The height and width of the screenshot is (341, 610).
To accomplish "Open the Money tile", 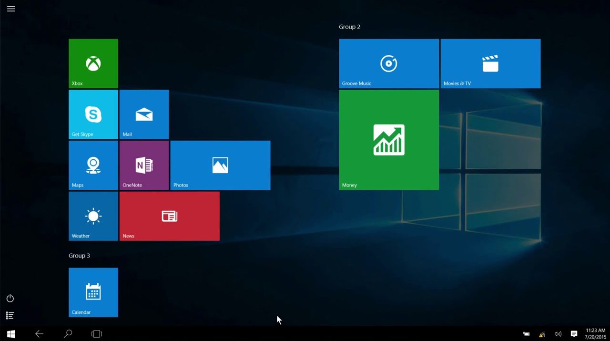I will (388, 140).
